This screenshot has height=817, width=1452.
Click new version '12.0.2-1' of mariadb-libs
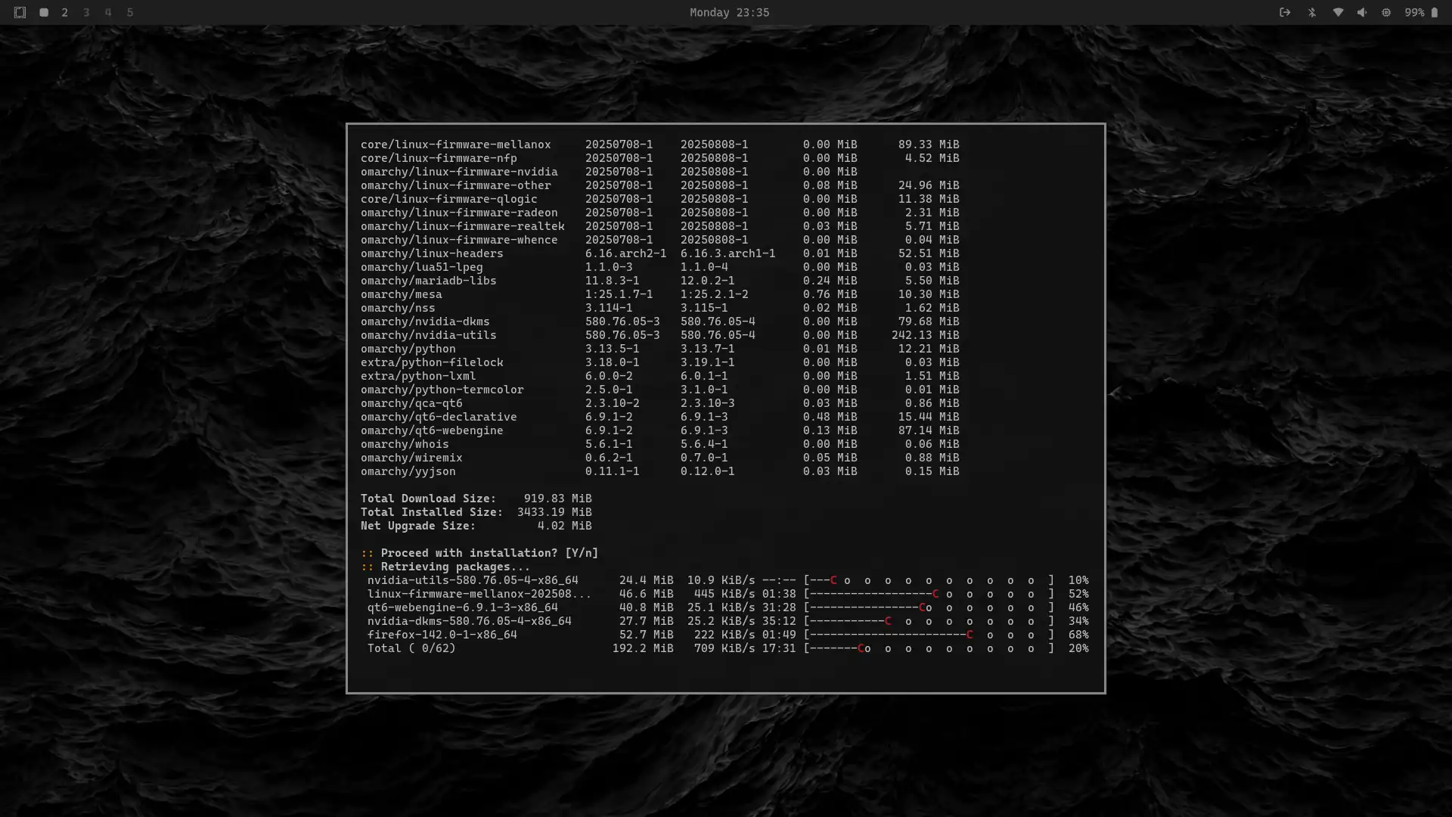(x=707, y=281)
